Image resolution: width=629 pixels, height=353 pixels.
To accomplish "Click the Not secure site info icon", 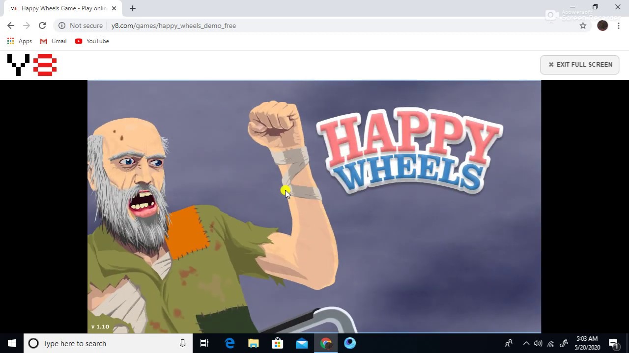I will point(62,25).
